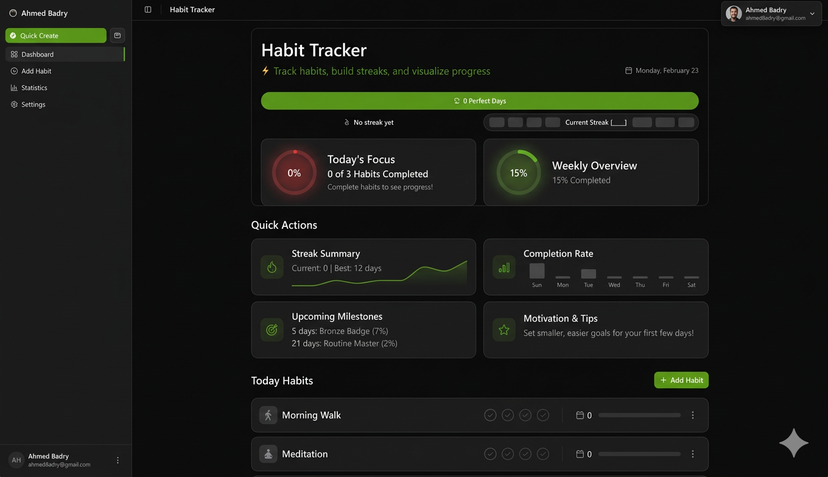This screenshot has width=828, height=477.
Task: Check the third completion circle for Meditation
Action: click(525, 454)
